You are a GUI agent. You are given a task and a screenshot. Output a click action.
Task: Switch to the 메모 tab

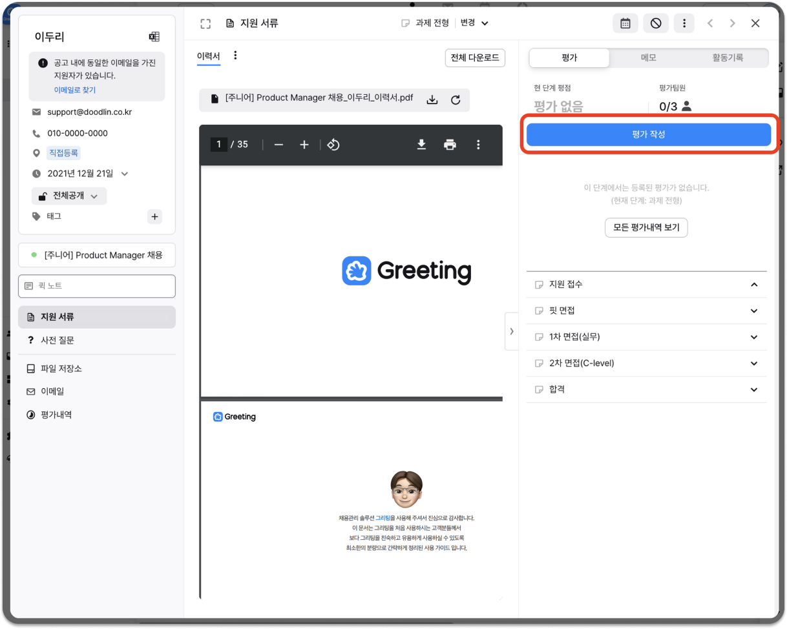pos(649,57)
